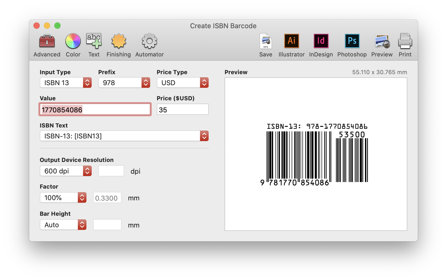Open the ISBN Text format dropdown
This screenshot has height=280, width=447.
[x=124, y=136]
